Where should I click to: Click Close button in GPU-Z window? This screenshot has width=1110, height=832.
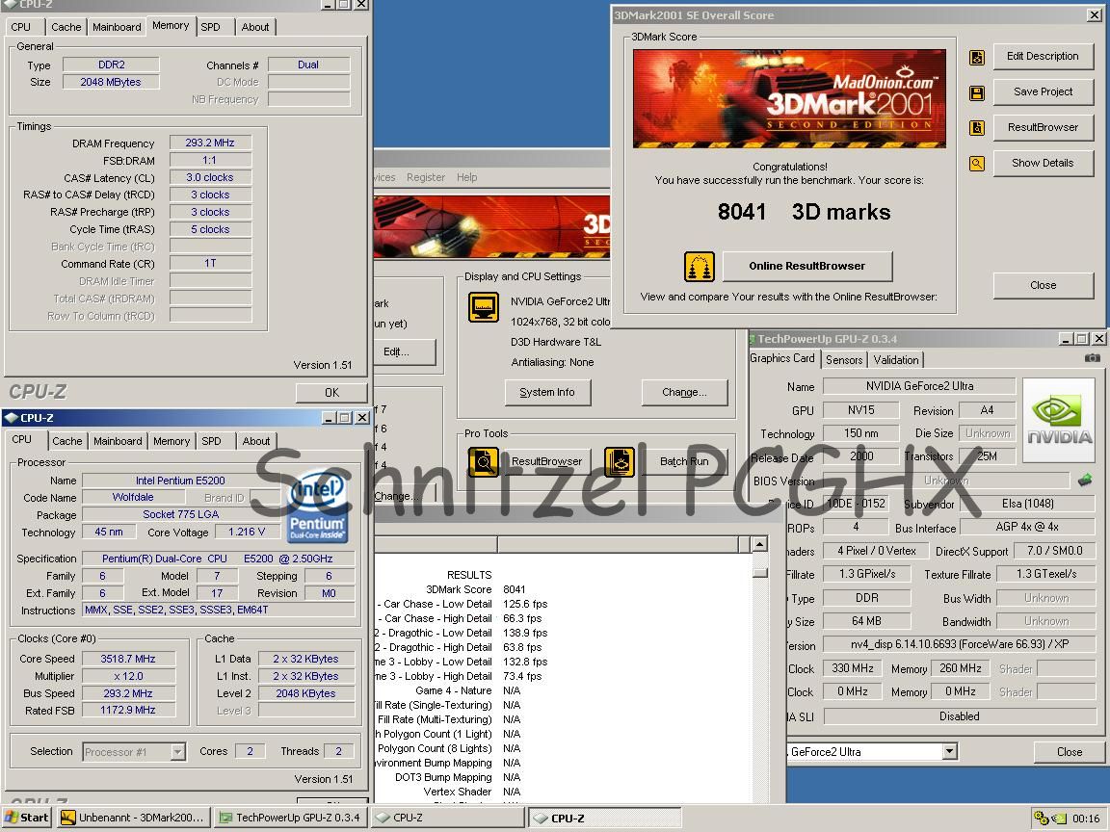[x=1069, y=751]
